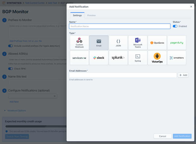Focus the Notification Name field
This screenshot has height=144, width=196.
120,26
